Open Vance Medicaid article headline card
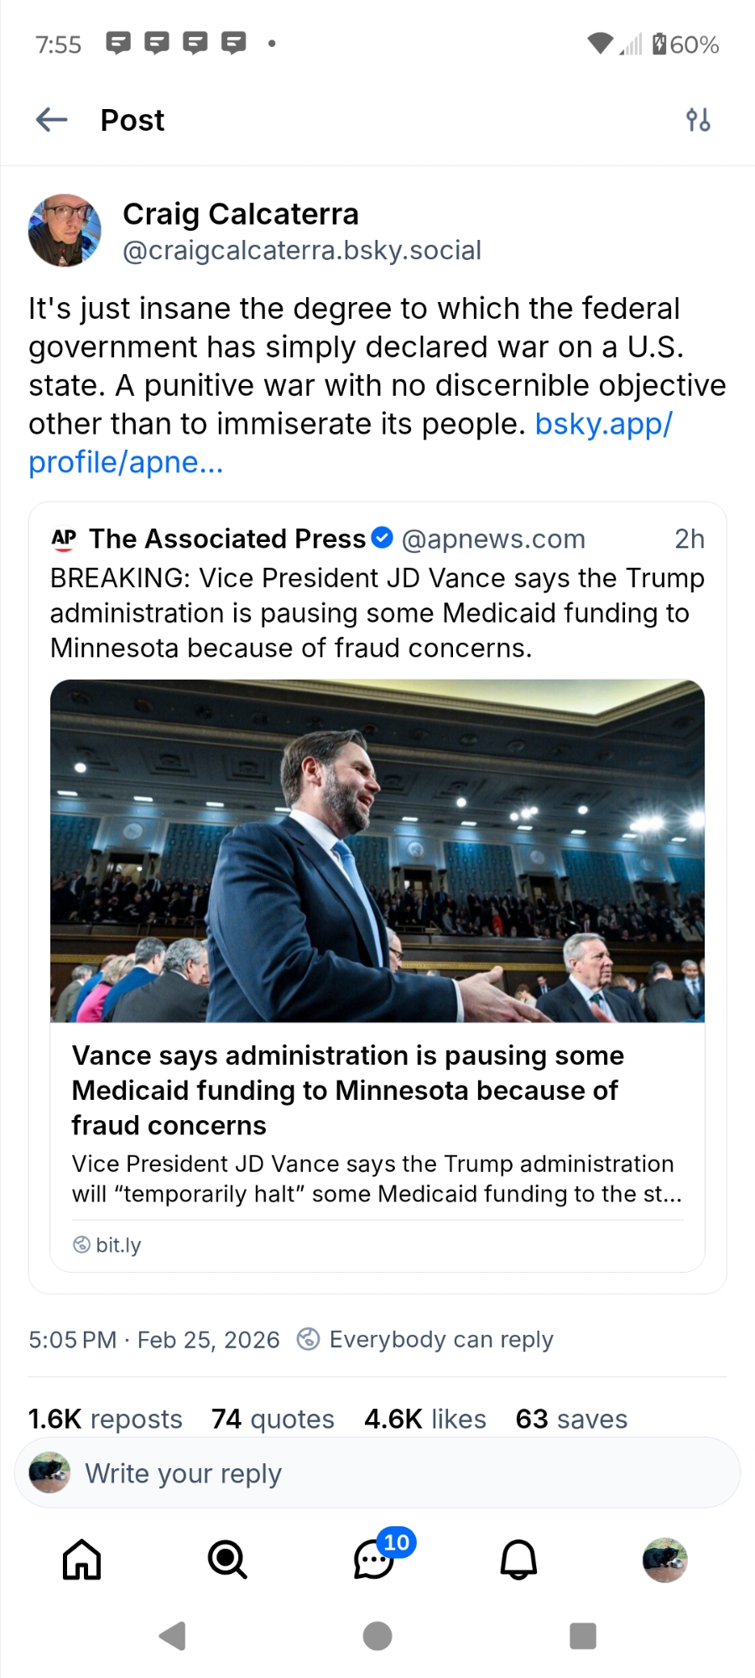The width and height of the screenshot is (755, 1678). (348, 1090)
